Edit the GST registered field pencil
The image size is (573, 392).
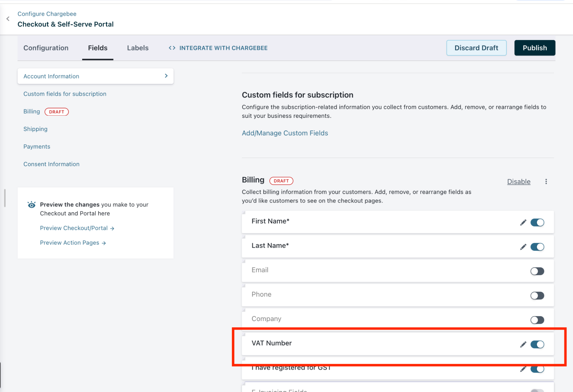click(523, 369)
